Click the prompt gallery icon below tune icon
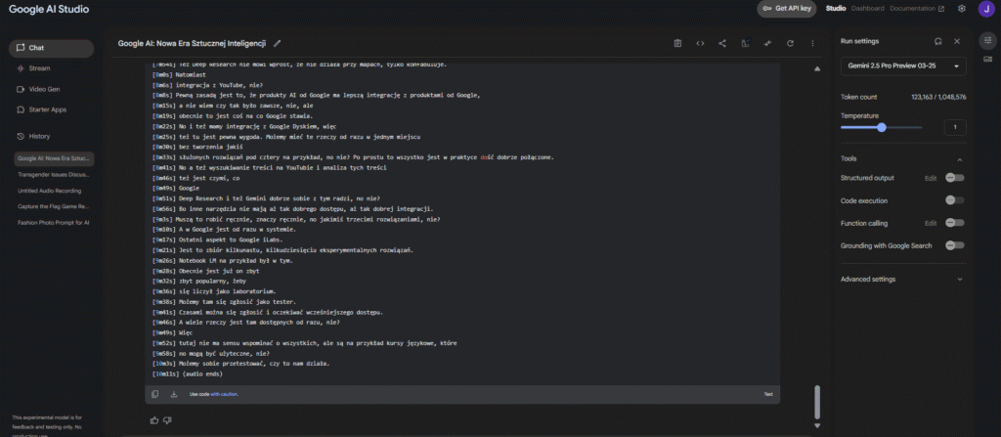The width and height of the screenshot is (1001, 437). (988, 59)
